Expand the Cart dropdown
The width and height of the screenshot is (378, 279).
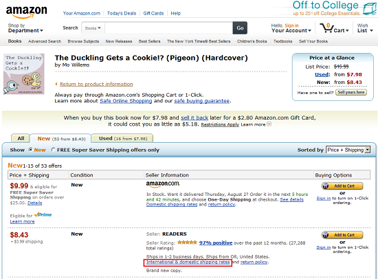click(x=341, y=31)
